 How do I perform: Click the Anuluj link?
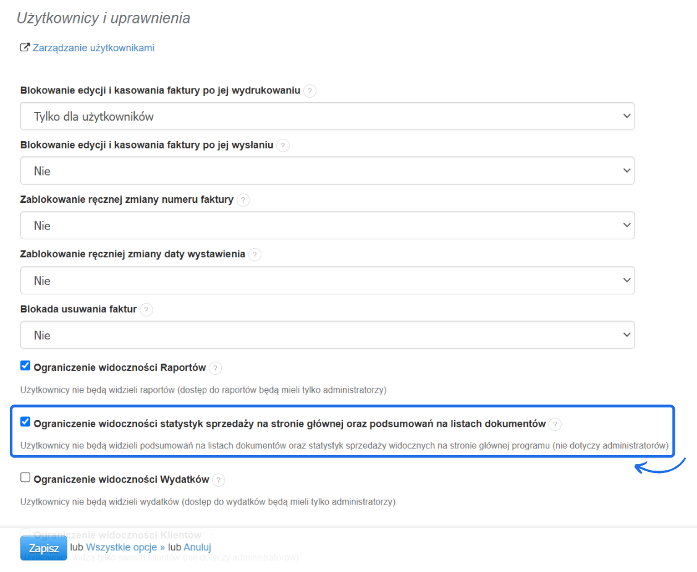click(x=197, y=547)
